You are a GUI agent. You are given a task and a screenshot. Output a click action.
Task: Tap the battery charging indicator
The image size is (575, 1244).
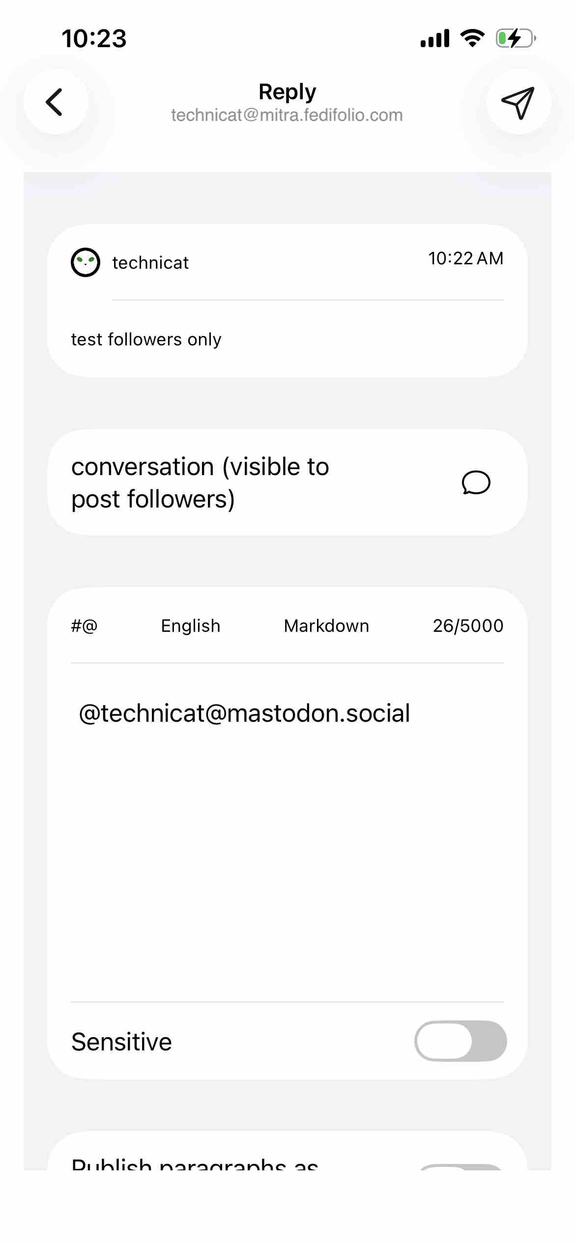click(515, 38)
